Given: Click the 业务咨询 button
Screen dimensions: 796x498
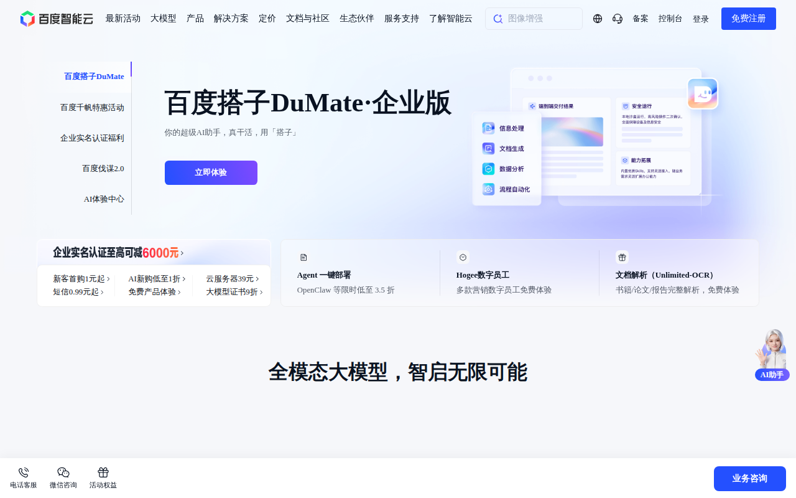Looking at the screenshot, I should click(750, 479).
